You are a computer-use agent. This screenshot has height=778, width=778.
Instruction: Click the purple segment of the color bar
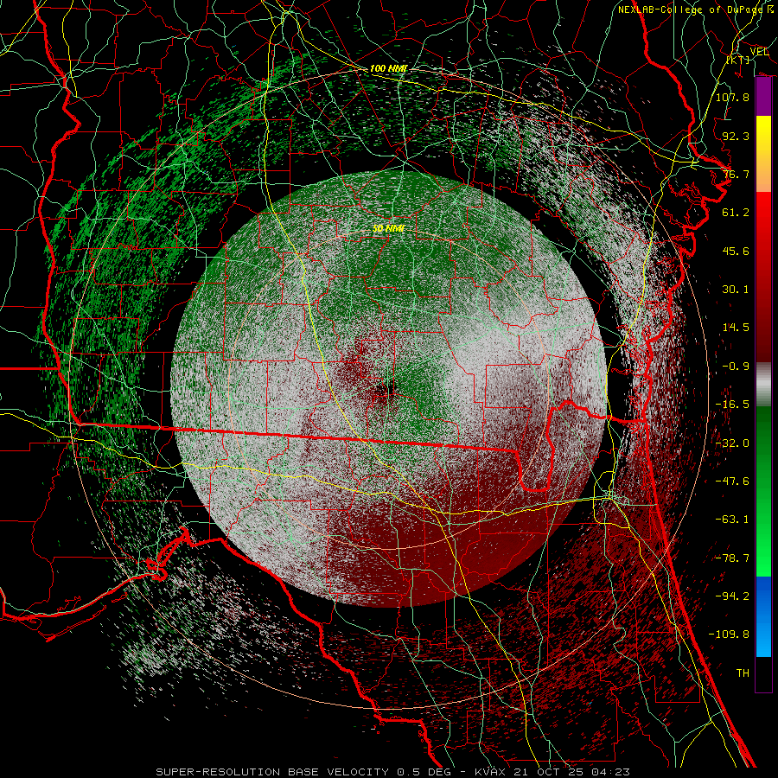point(763,97)
